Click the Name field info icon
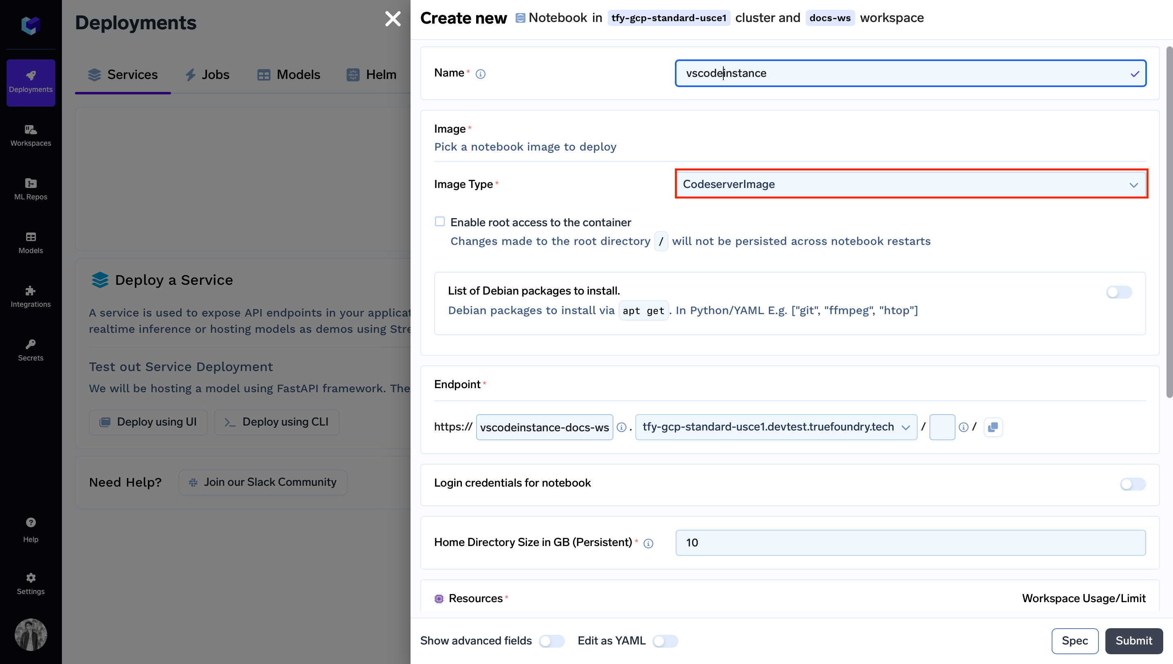The image size is (1173, 664). (480, 74)
